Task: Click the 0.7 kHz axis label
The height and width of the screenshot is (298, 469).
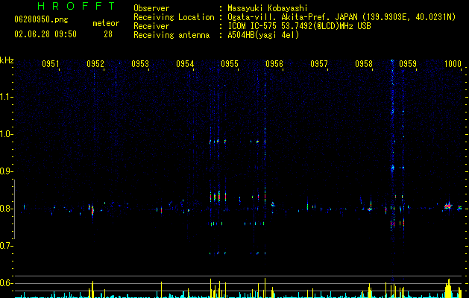Action: (x=6, y=246)
